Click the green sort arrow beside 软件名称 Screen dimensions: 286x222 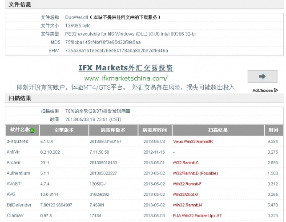(x=32, y=131)
